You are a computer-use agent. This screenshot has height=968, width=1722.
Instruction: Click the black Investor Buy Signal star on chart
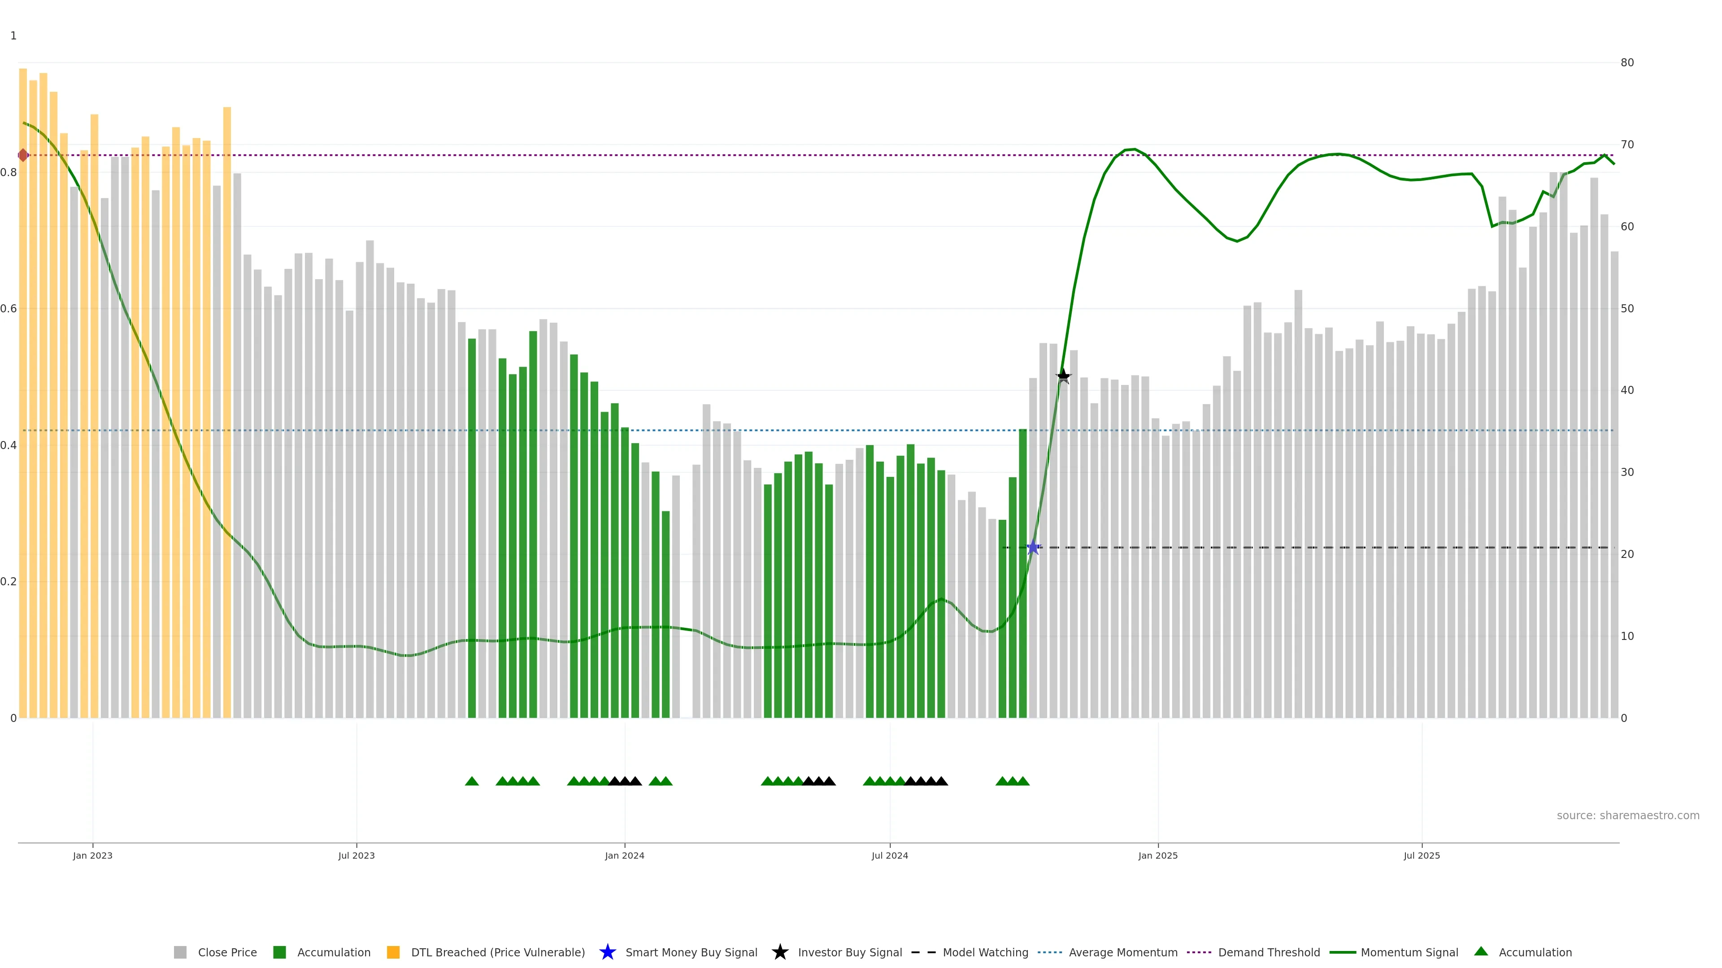(1063, 376)
